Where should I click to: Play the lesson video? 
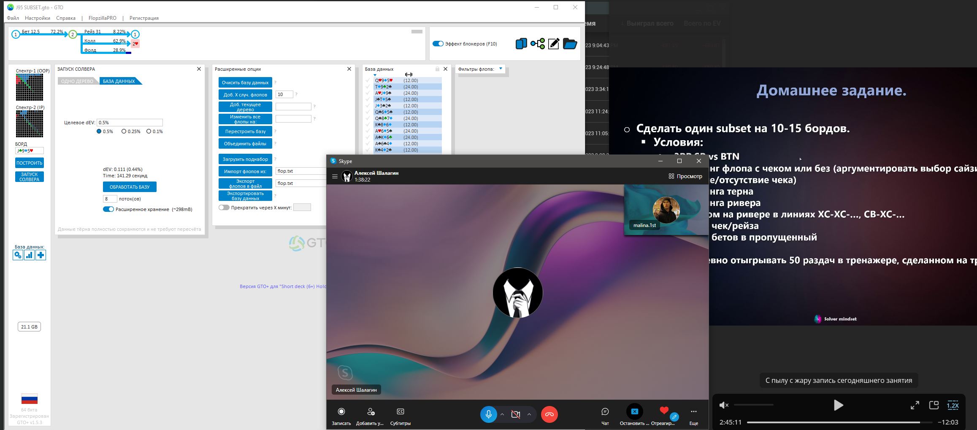click(x=838, y=405)
